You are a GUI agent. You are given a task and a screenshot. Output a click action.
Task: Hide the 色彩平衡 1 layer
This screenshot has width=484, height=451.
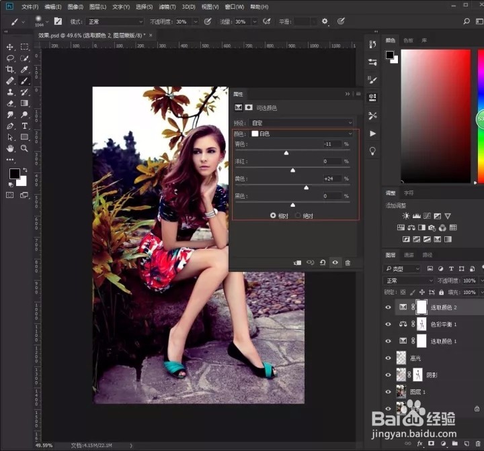[389, 324]
